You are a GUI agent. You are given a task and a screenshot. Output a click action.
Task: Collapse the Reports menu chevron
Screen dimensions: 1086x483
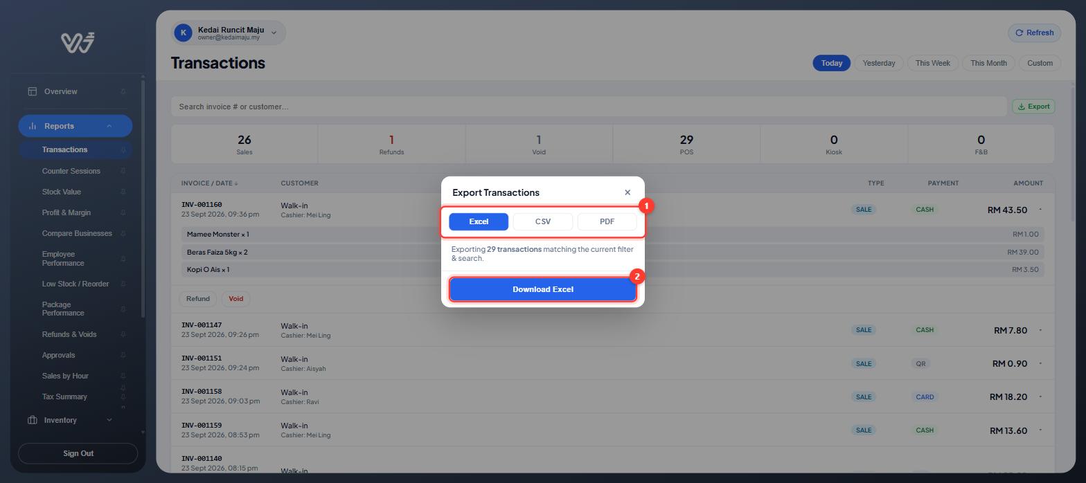click(x=109, y=126)
